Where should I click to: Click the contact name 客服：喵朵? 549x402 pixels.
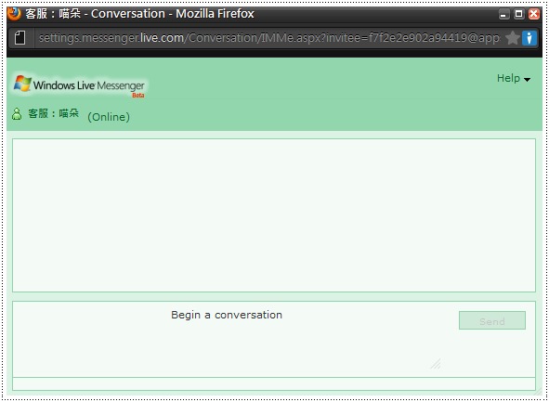tap(54, 113)
